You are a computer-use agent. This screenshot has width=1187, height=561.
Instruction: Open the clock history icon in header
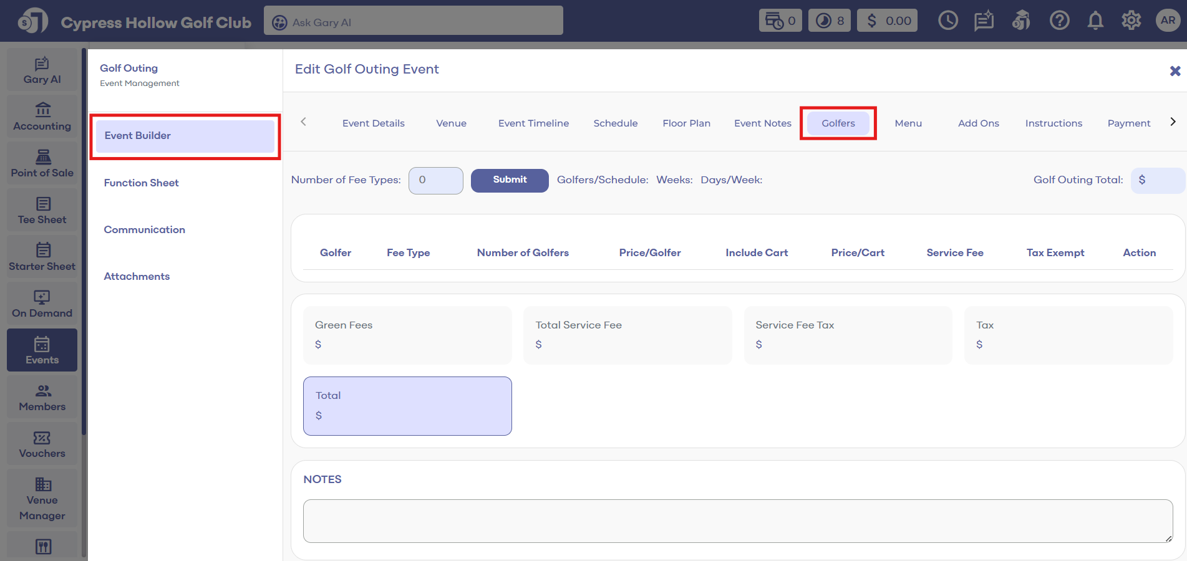click(x=947, y=21)
